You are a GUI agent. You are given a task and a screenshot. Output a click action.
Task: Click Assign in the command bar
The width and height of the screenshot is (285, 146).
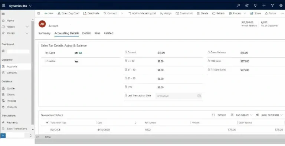[166, 13]
